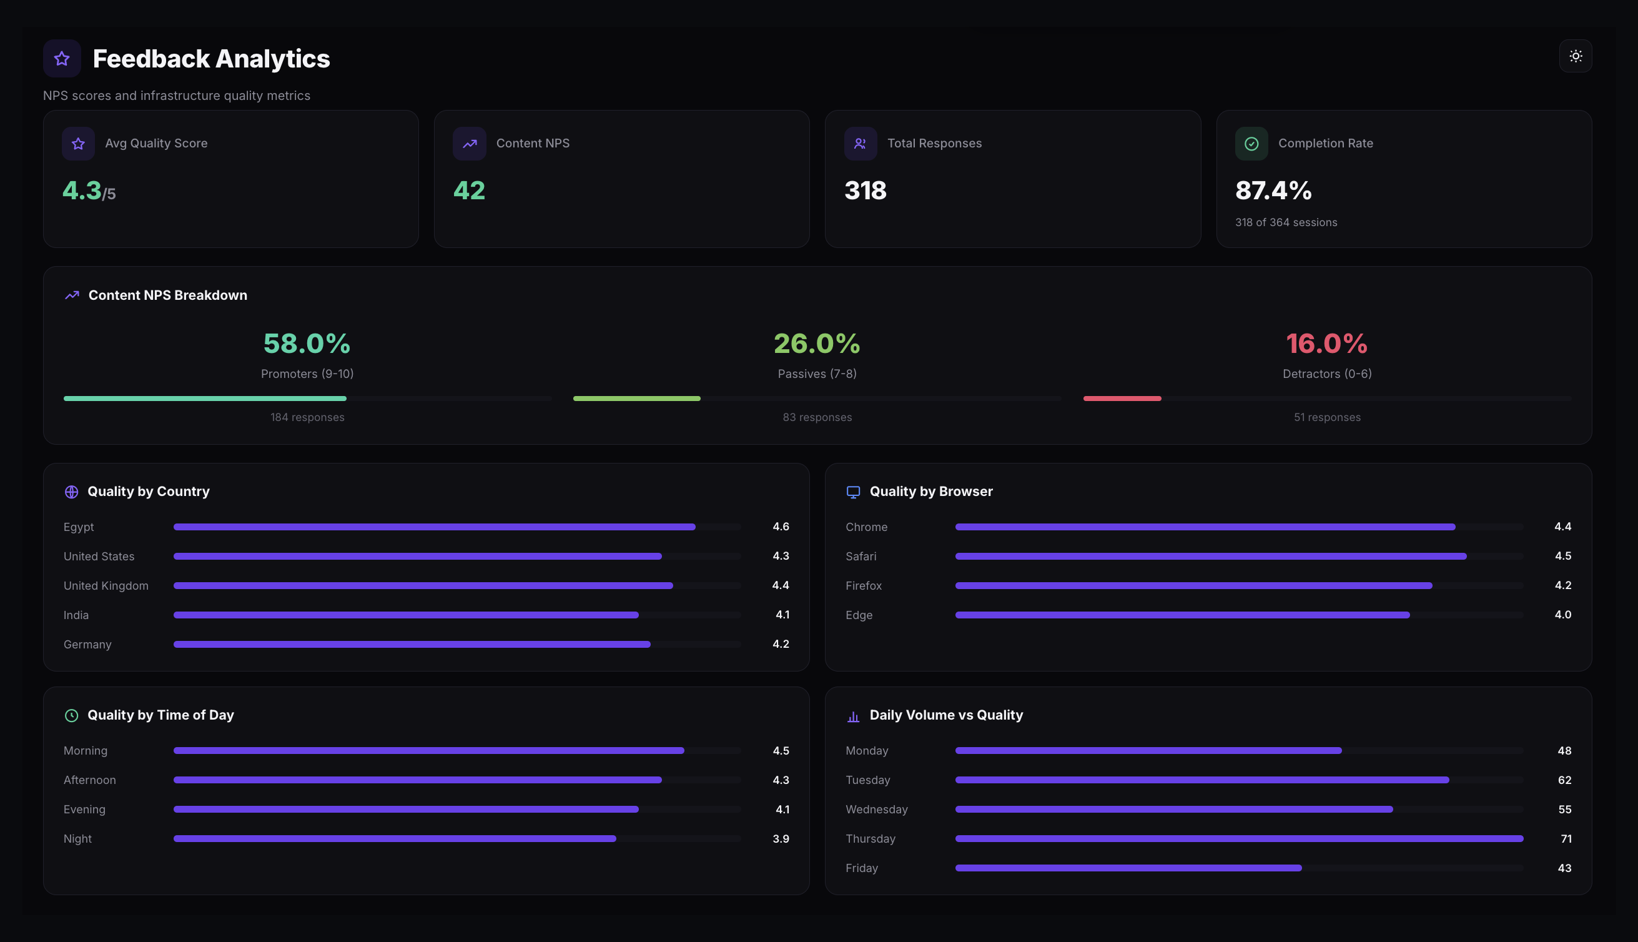Click the 16.0% Detractors value
The height and width of the screenshot is (942, 1638).
point(1327,344)
